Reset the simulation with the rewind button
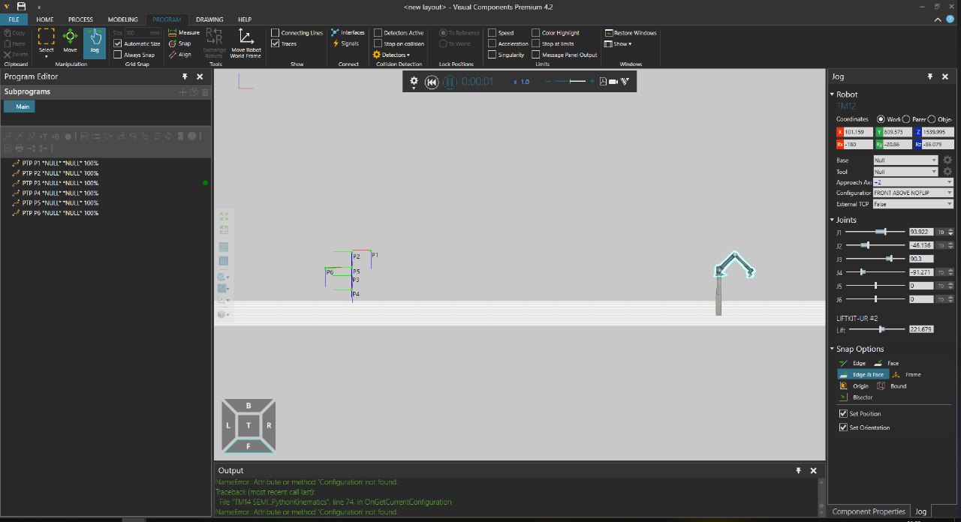961x522 pixels. (432, 82)
